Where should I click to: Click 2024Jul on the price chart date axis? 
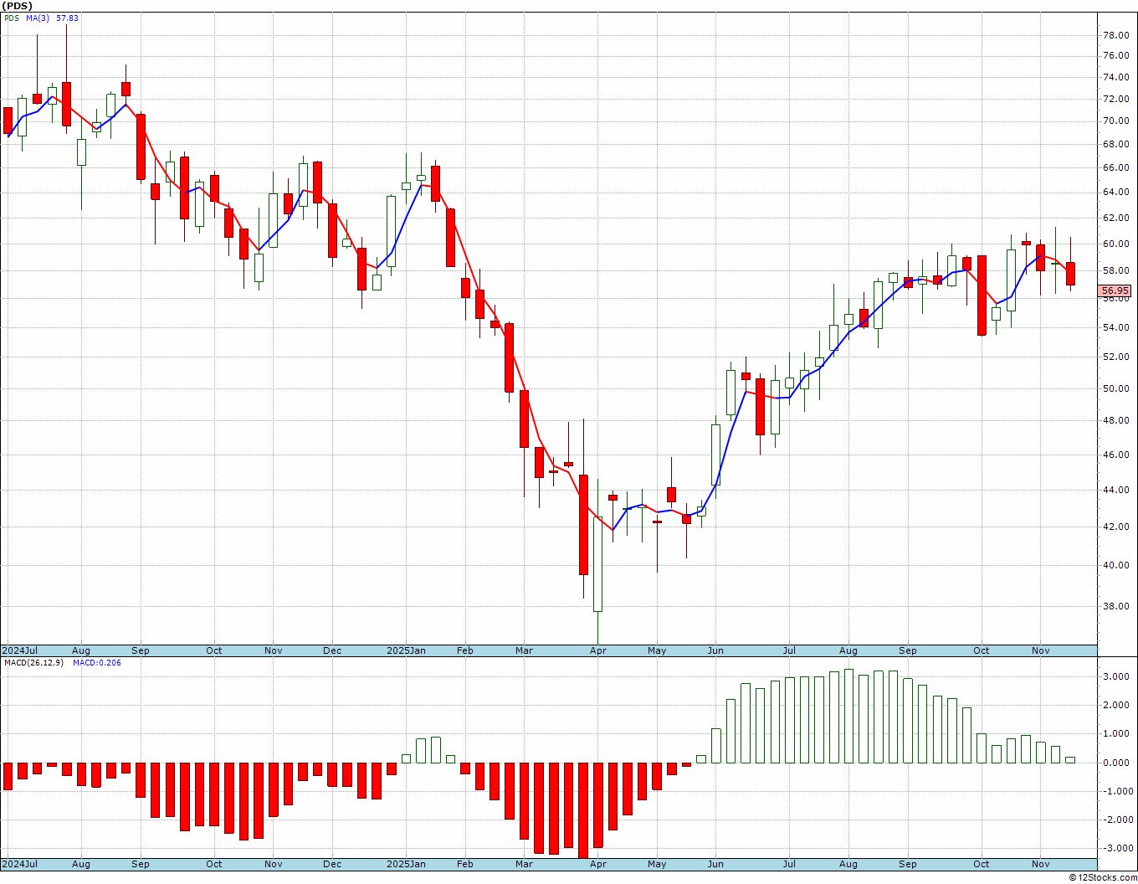(x=20, y=650)
